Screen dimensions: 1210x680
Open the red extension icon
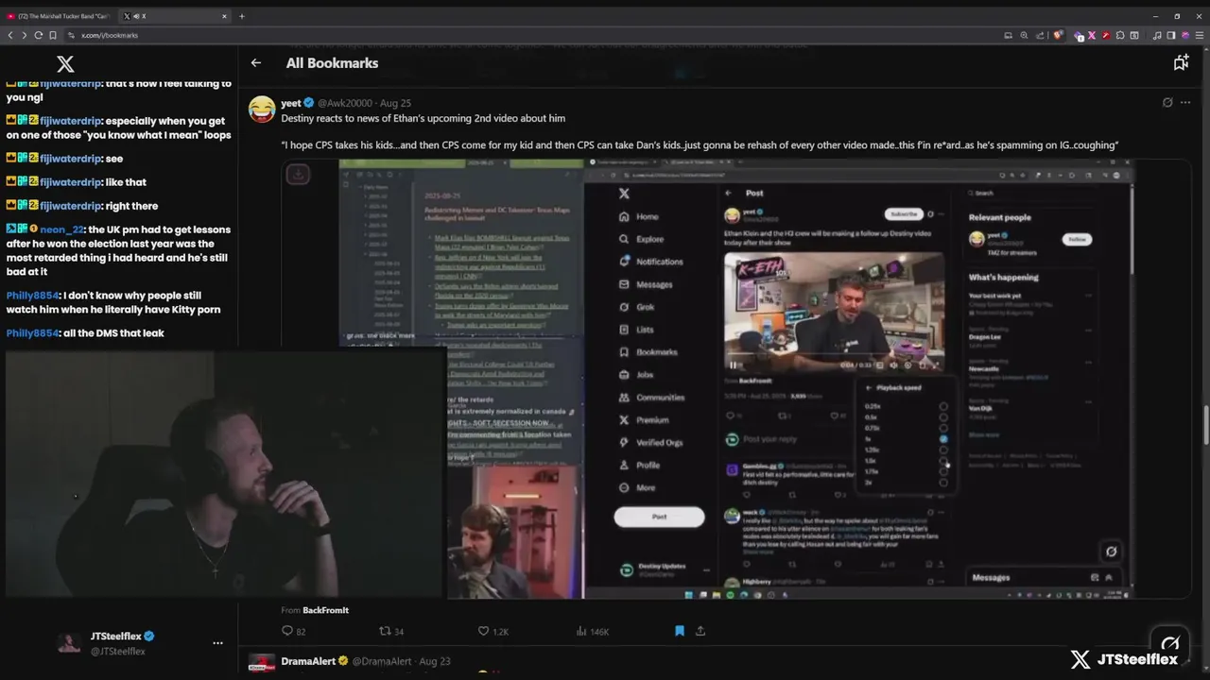click(1106, 35)
